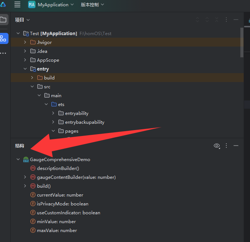
Task: Open the 版本控制 version control menu
Action: [x=92, y=5]
